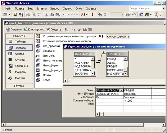Click the View (datasheet) toolbar icon
The width and height of the screenshot is (167, 133).
tap(5, 15)
